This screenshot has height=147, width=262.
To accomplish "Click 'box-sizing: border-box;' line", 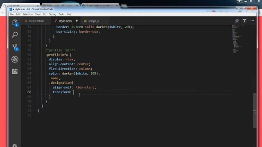I will coord(78,31).
